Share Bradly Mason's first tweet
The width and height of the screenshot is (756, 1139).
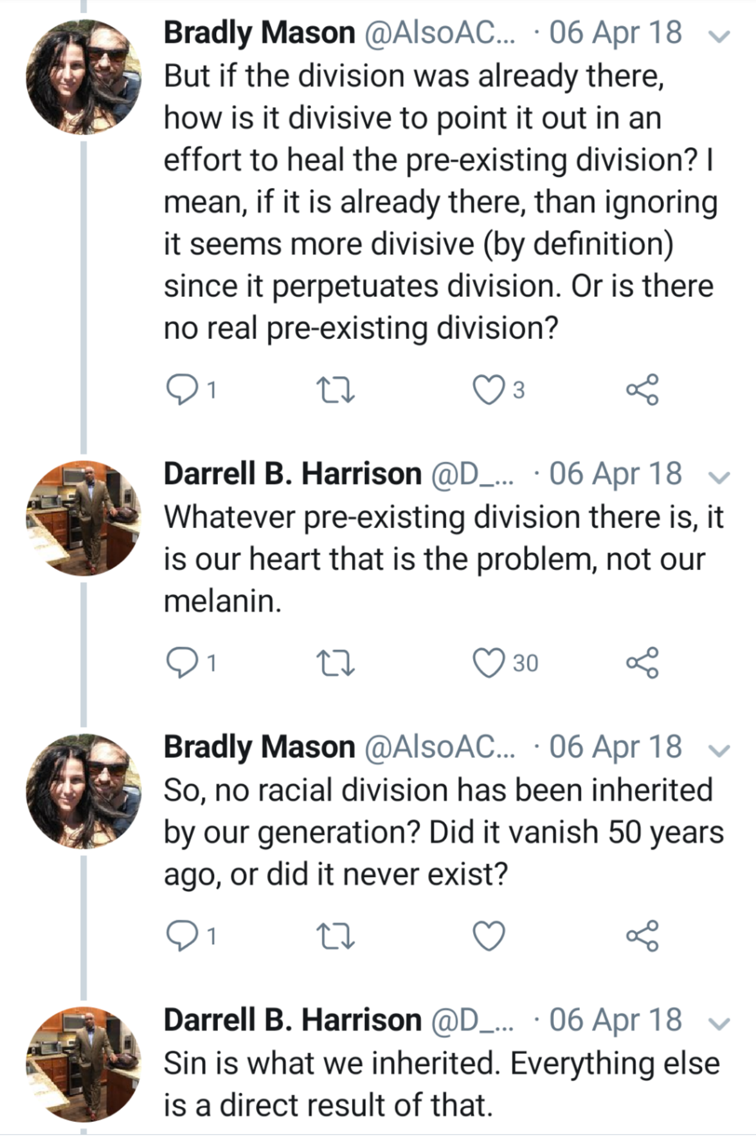pos(643,389)
